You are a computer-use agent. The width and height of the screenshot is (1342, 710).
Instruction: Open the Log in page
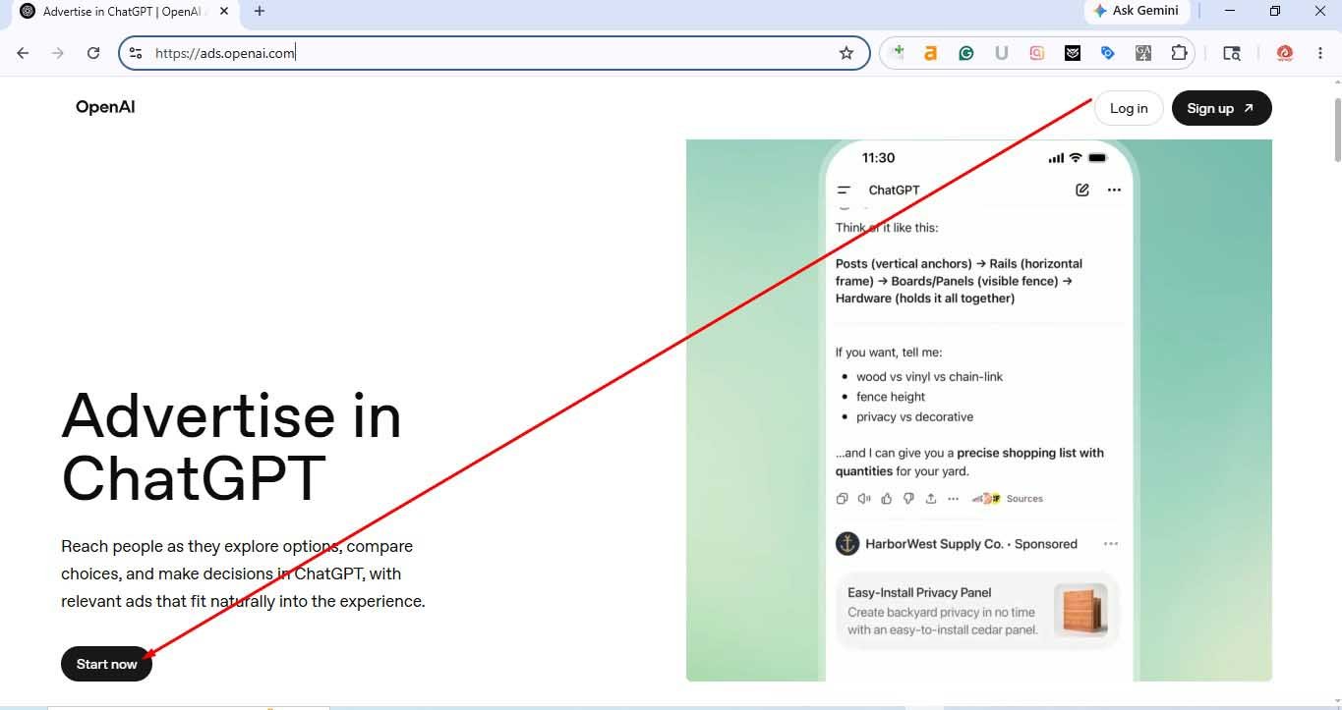[x=1129, y=108]
